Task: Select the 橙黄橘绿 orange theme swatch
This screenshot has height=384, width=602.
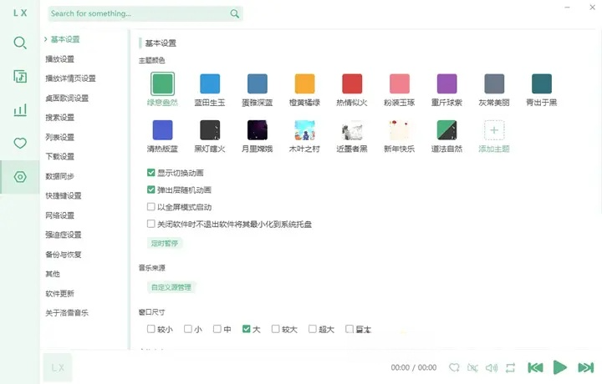Action: pyautogui.click(x=305, y=84)
